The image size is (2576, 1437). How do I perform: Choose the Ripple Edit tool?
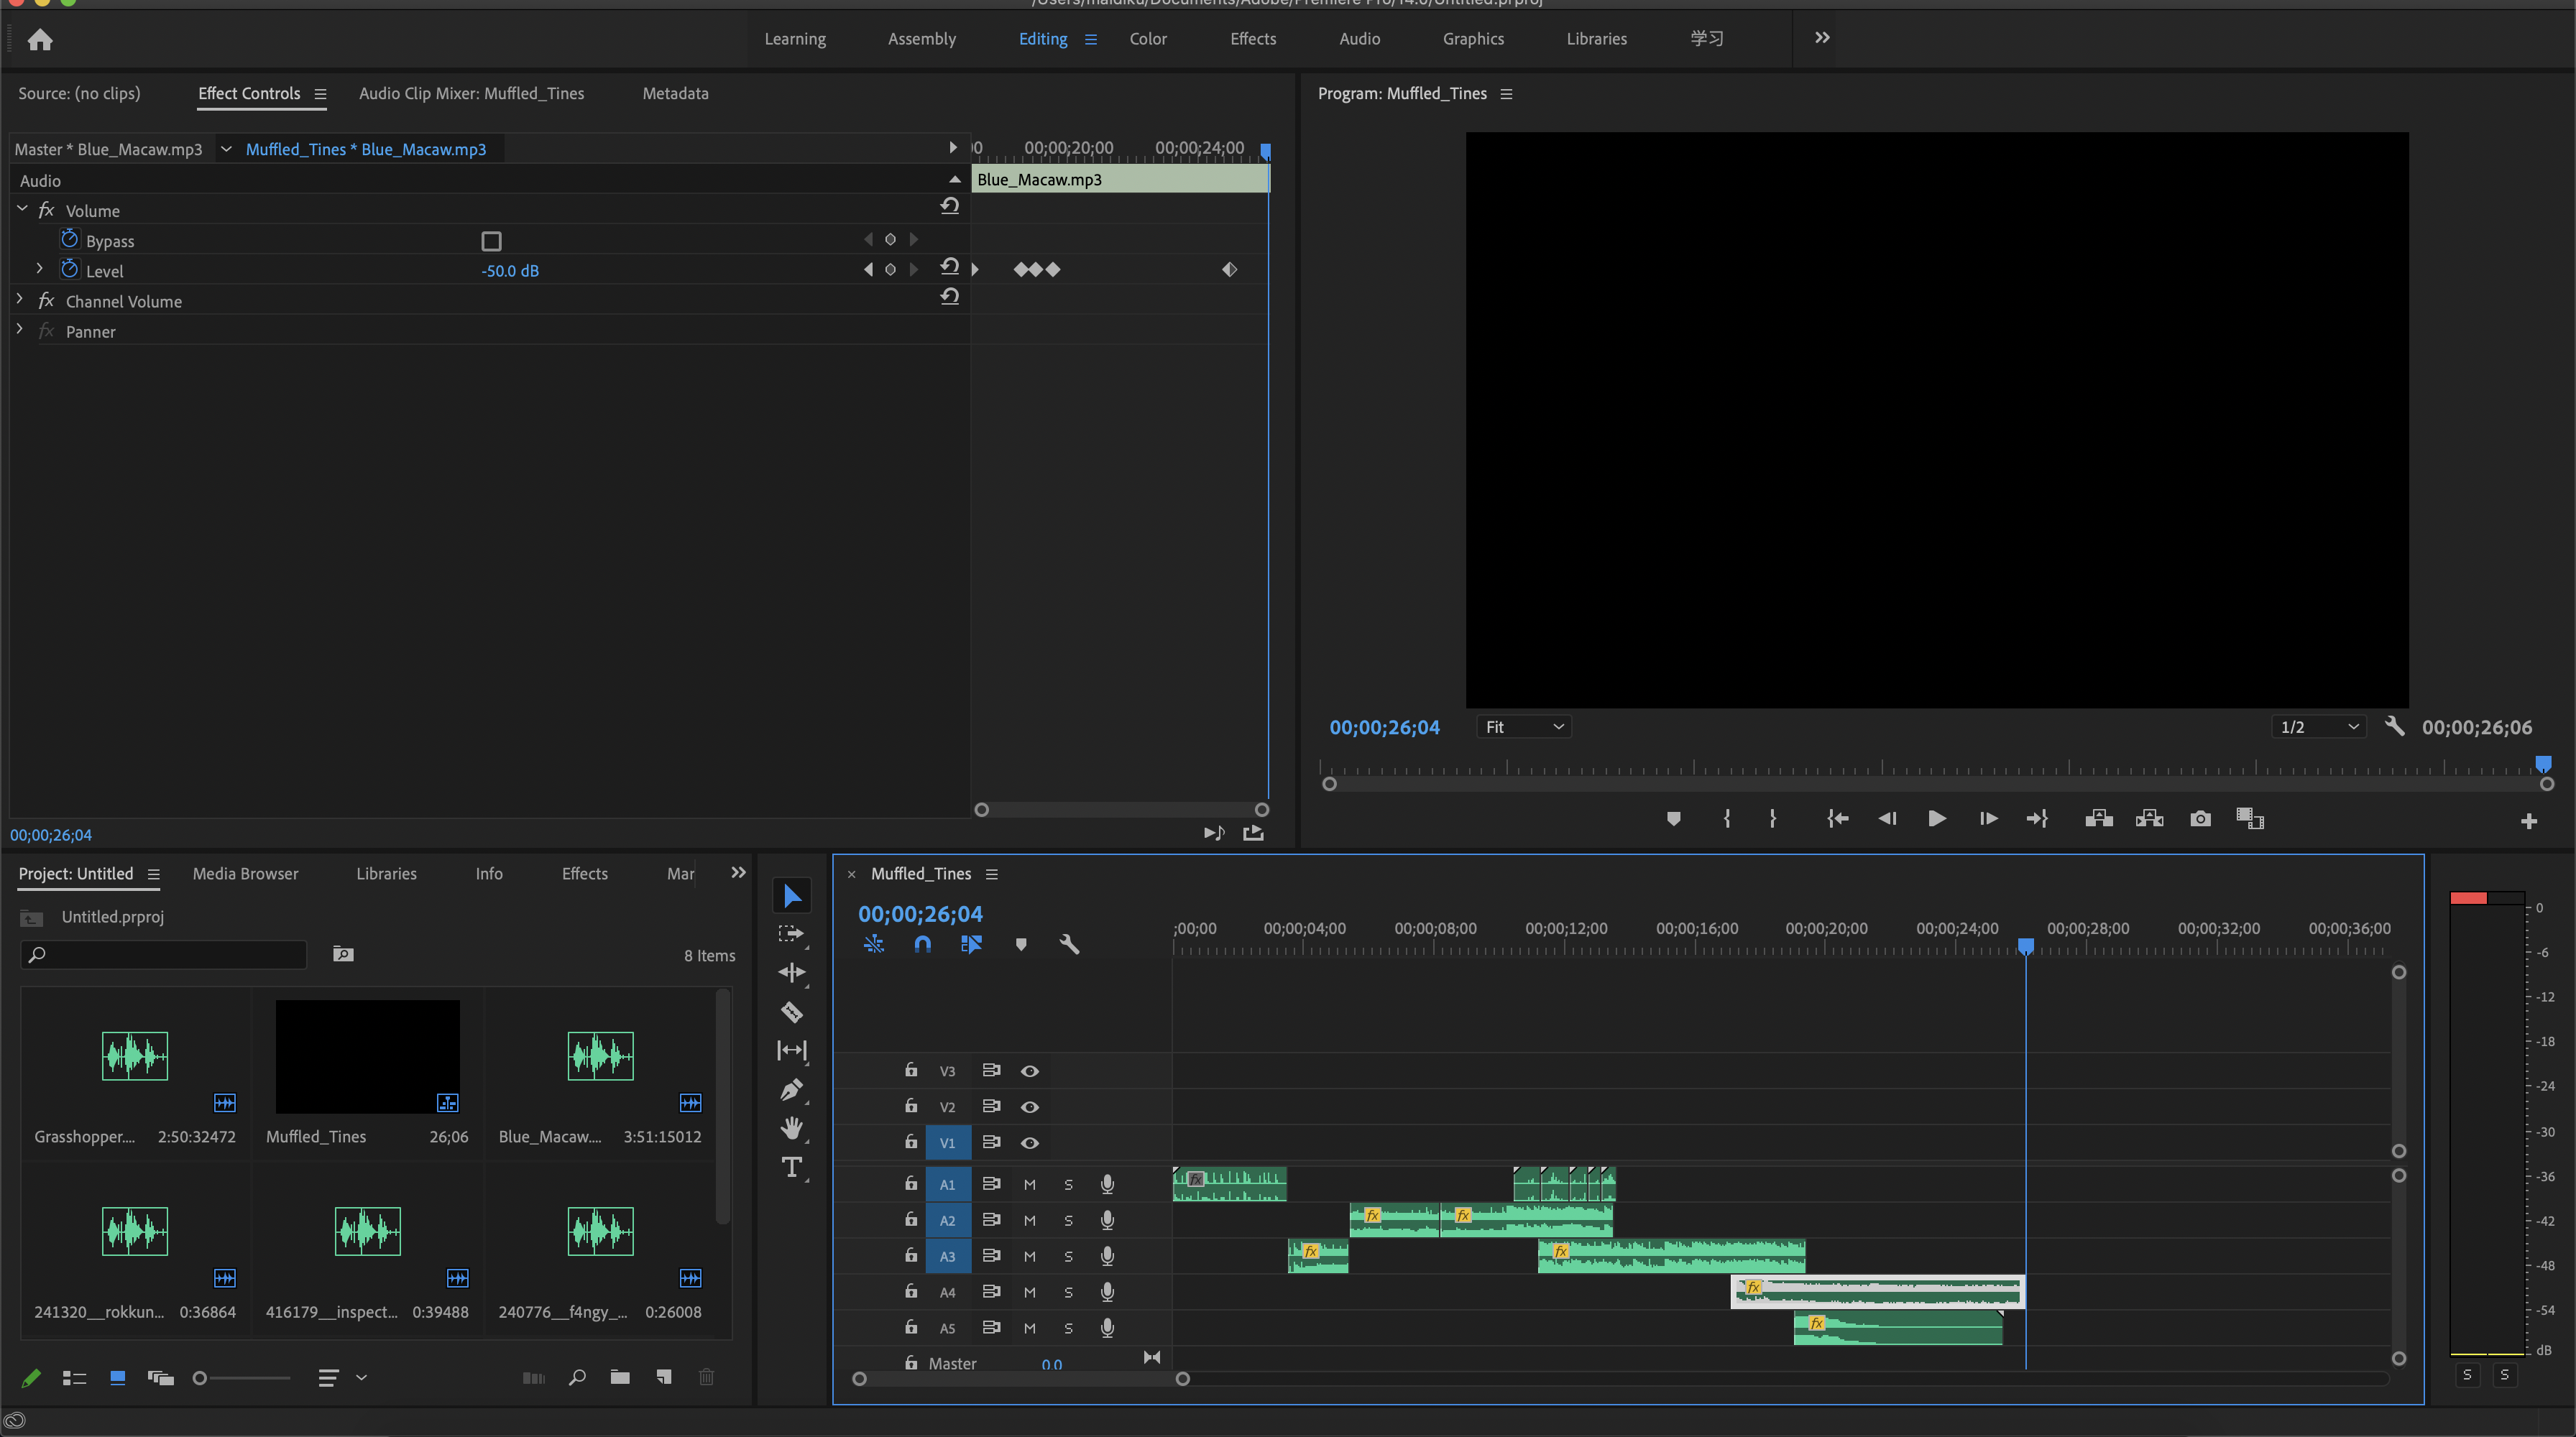click(x=791, y=972)
